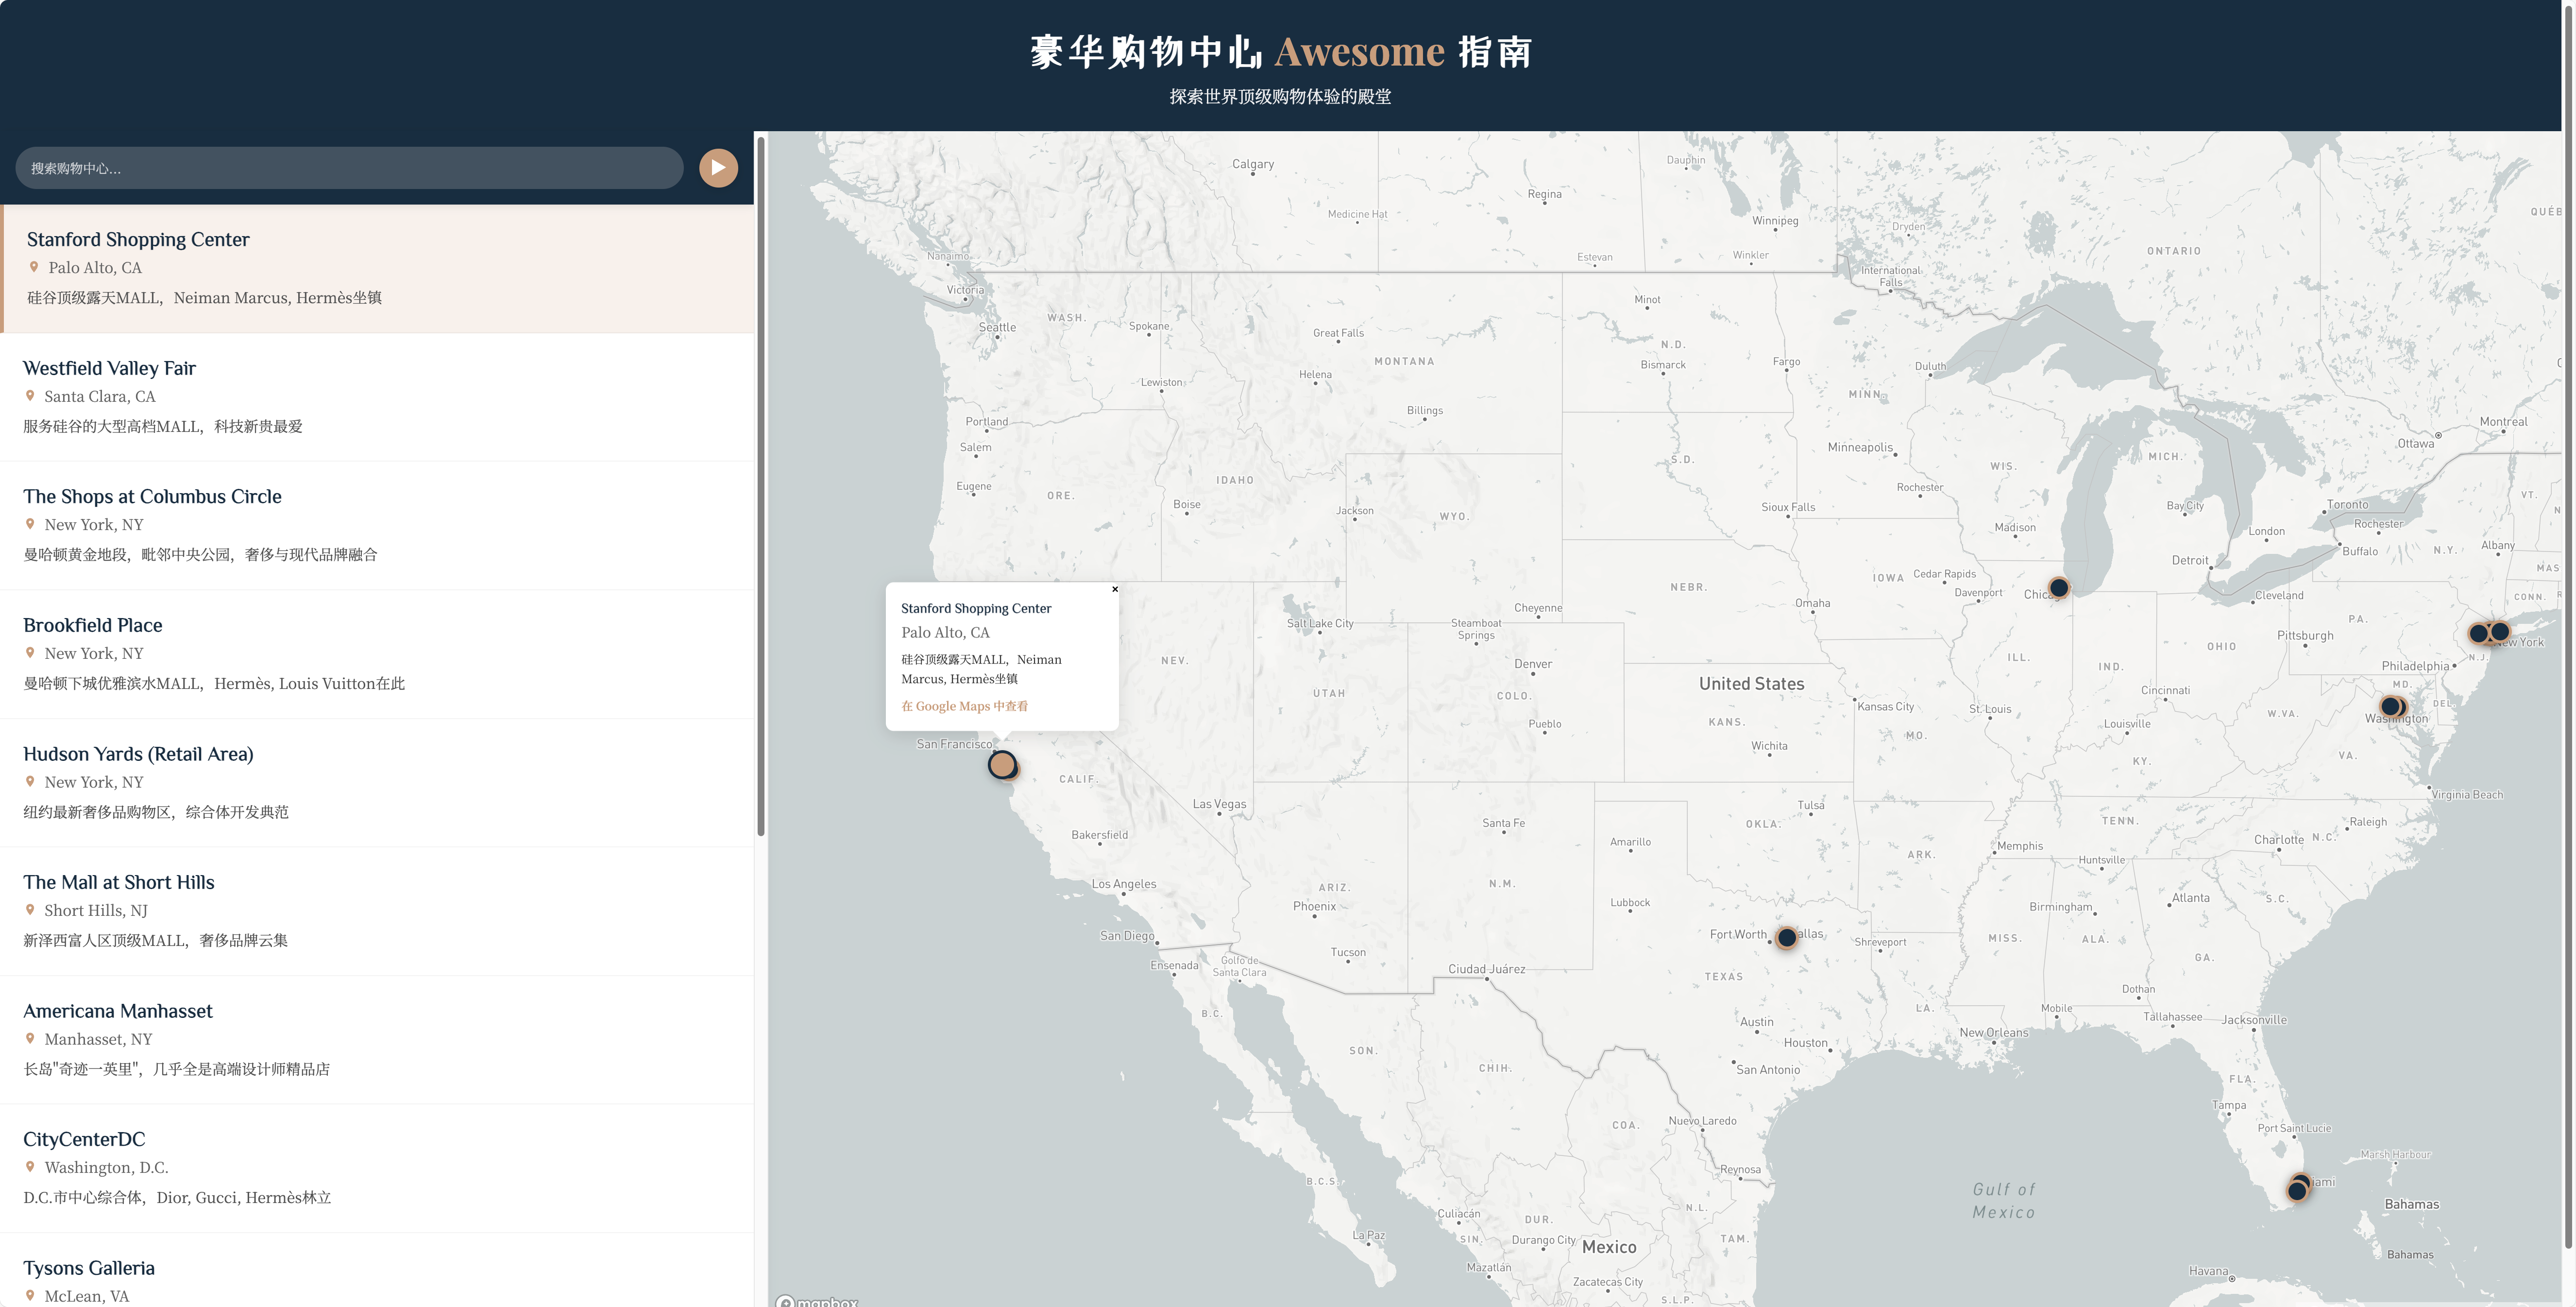
Task: Select The Mall at Short Hills
Action: 377,911
